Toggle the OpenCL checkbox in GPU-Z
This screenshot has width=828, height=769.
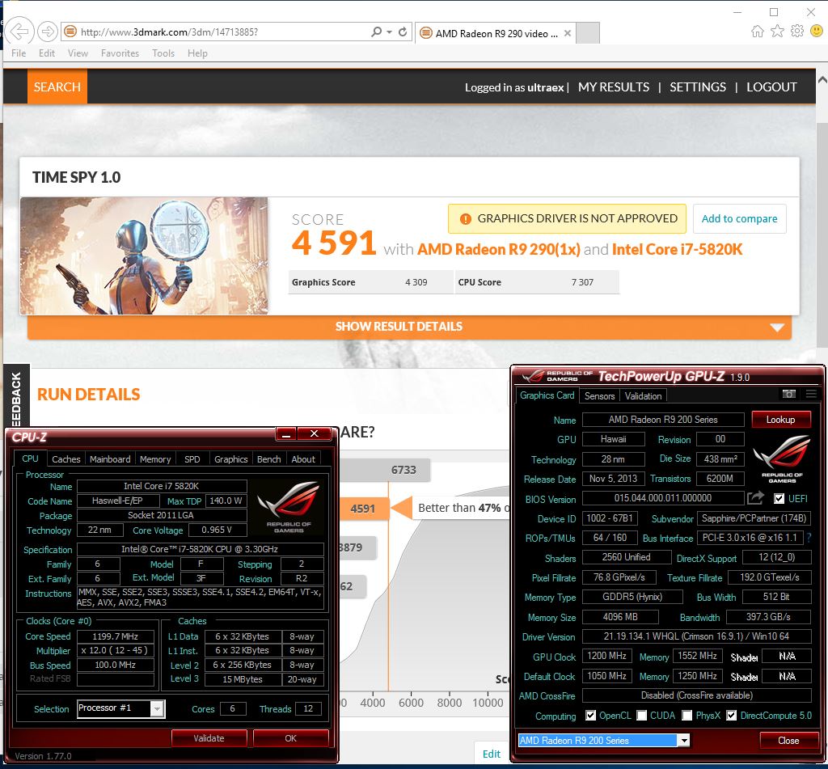coord(591,715)
